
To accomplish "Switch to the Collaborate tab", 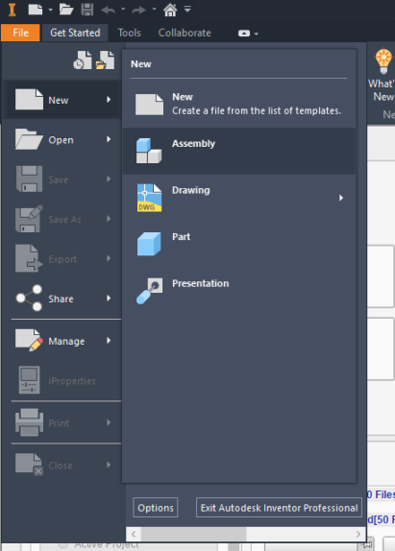I will [x=185, y=33].
